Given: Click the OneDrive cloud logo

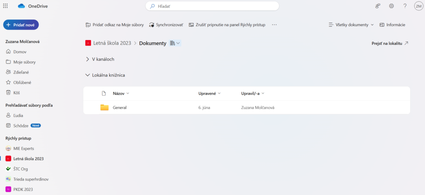Looking at the screenshot, I should pyautogui.click(x=22, y=6).
